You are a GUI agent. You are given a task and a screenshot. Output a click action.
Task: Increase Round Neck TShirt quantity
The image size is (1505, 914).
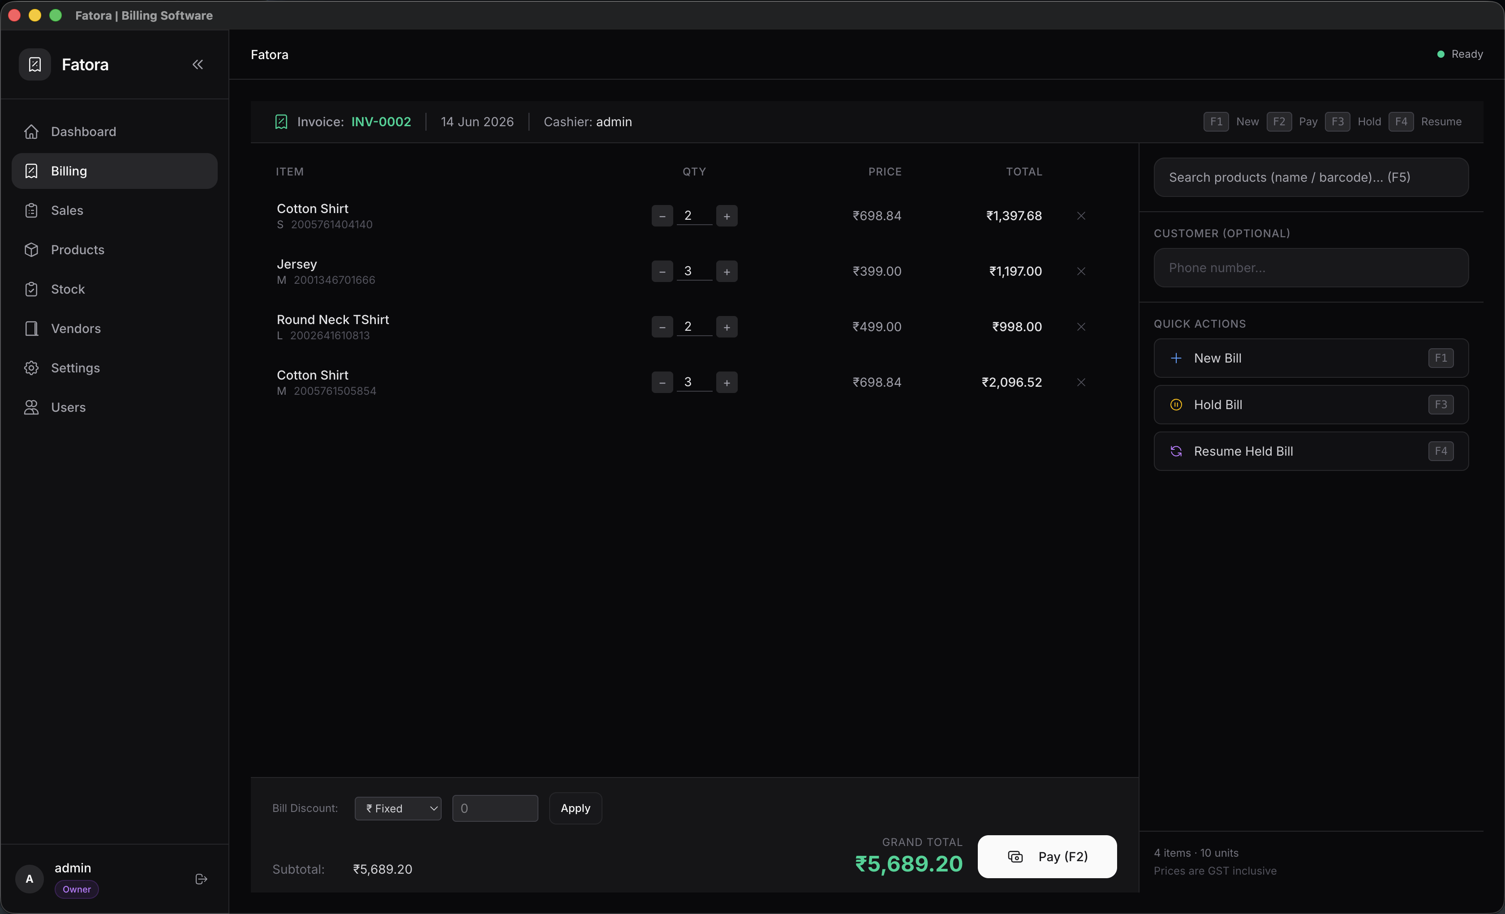point(727,327)
